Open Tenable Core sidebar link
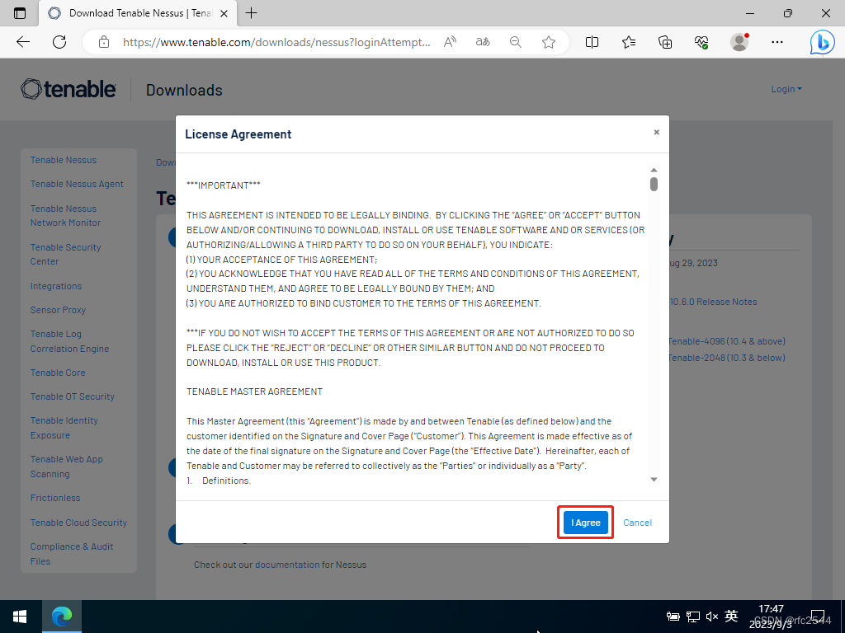Image resolution: width=845 pixels, height=633 pixels. [x=58, y=373]
